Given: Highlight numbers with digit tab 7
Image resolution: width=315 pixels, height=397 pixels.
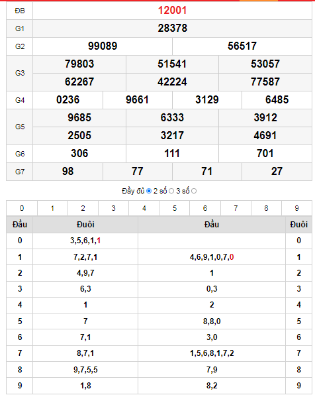Looking at the screenshot, I should pyautogui.click(x=236, y=208).
